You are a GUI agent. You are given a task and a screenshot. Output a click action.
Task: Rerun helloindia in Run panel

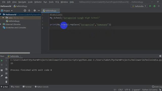[x=2, y=61]
